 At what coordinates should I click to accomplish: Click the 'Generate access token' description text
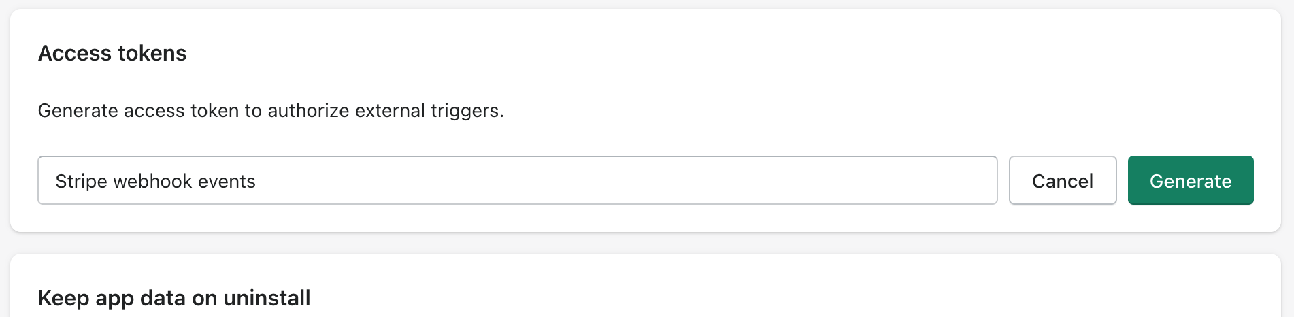point(271,110)
